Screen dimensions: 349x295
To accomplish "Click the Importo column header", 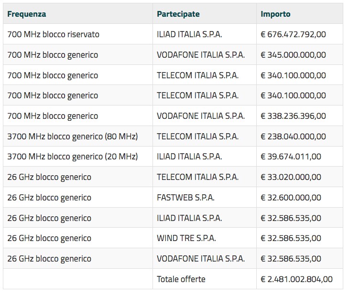I will tap(300, 14).
